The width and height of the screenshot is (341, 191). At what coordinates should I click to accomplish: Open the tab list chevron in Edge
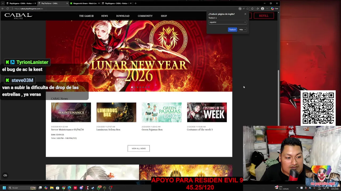coord(3,3)
